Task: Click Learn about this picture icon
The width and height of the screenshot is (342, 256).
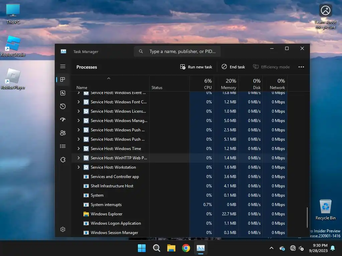Action: [x=325, y=16]
